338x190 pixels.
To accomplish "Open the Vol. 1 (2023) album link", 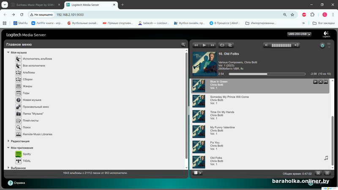I will [x=227, y=65].
